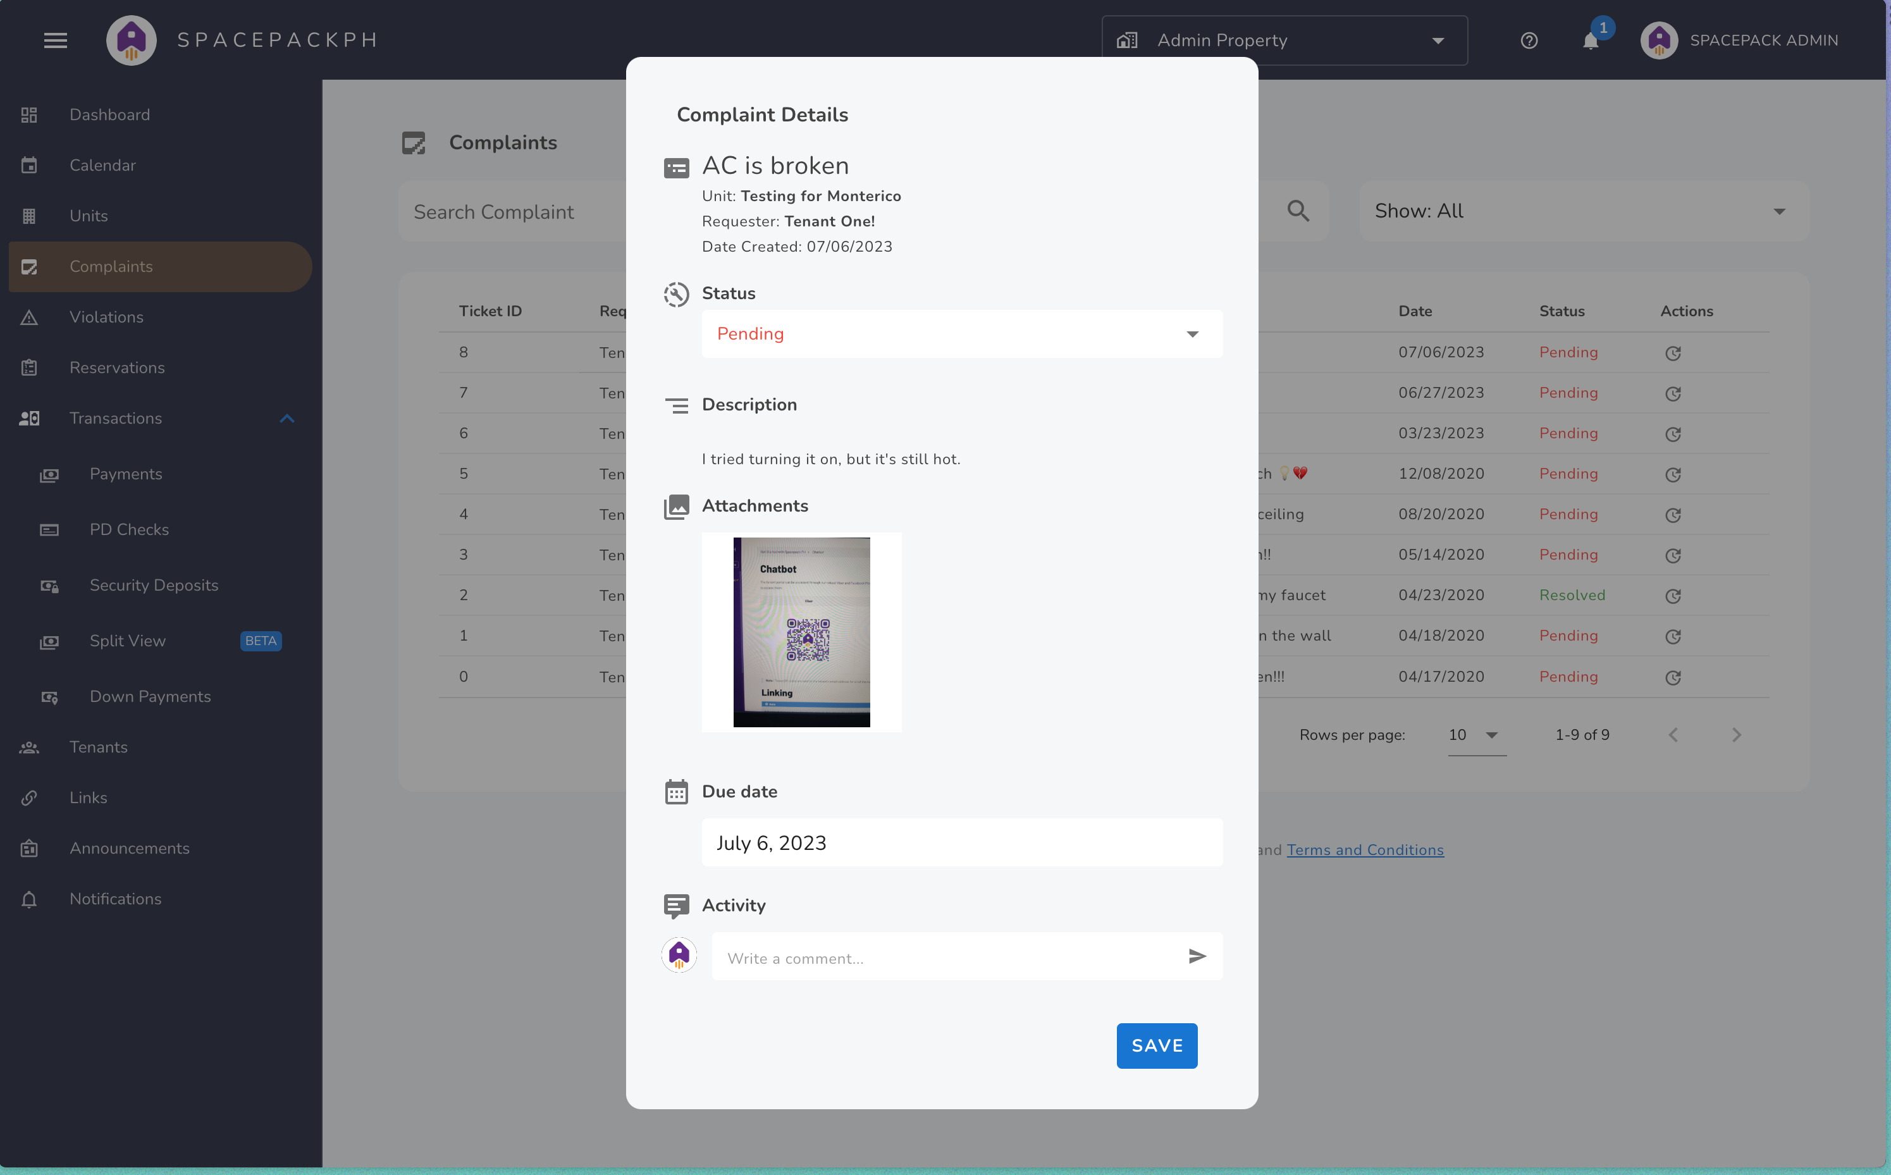Click date 04/23/2020 cell

(1441, 595)
